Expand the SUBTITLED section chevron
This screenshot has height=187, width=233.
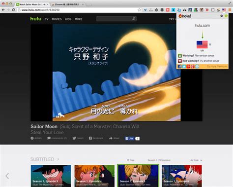(58, 159)
